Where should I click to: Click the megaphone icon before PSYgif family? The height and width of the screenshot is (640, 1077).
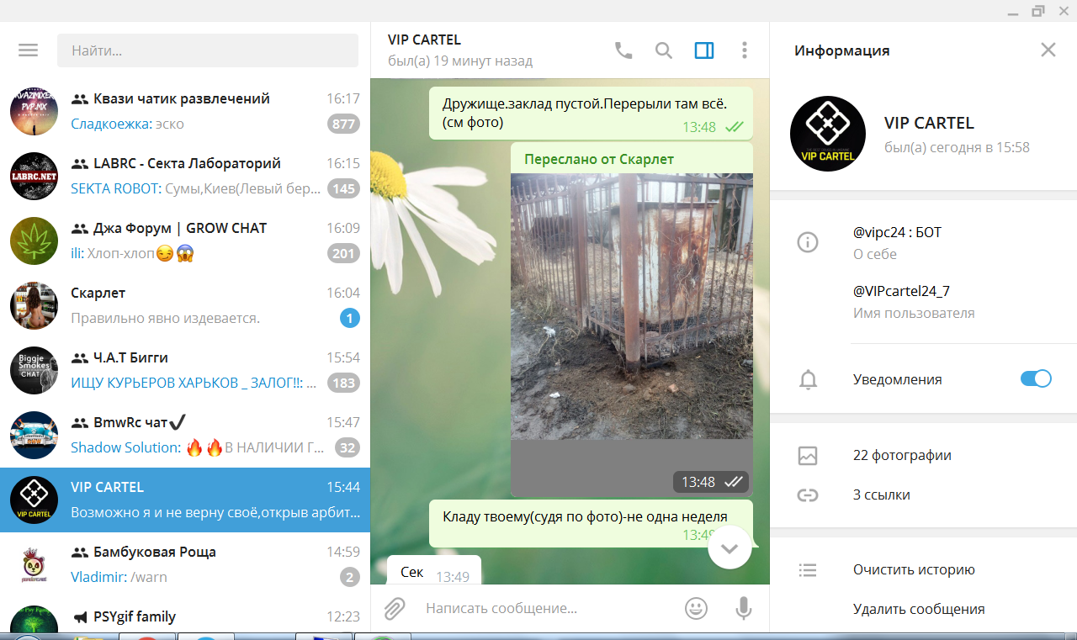click(80, 617)
